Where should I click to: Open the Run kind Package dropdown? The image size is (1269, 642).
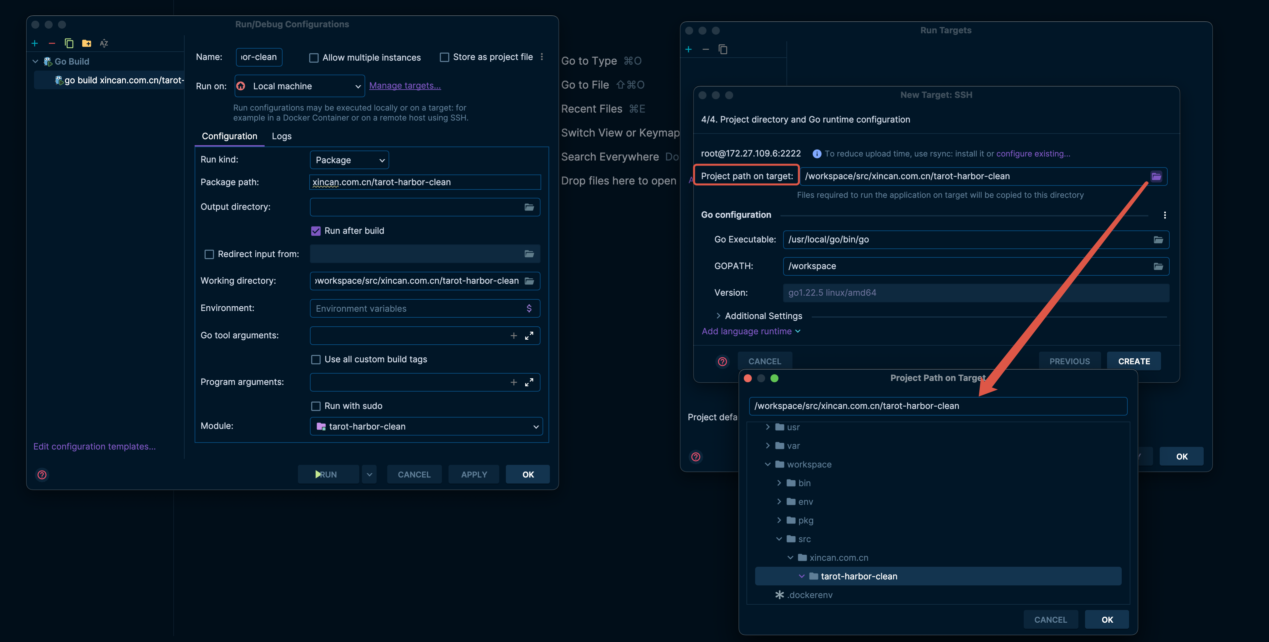349,160
